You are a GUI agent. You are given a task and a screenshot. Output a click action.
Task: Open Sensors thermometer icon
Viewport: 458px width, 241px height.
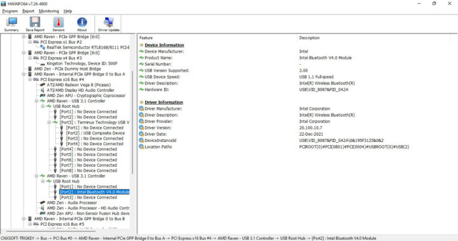[59, 24]
